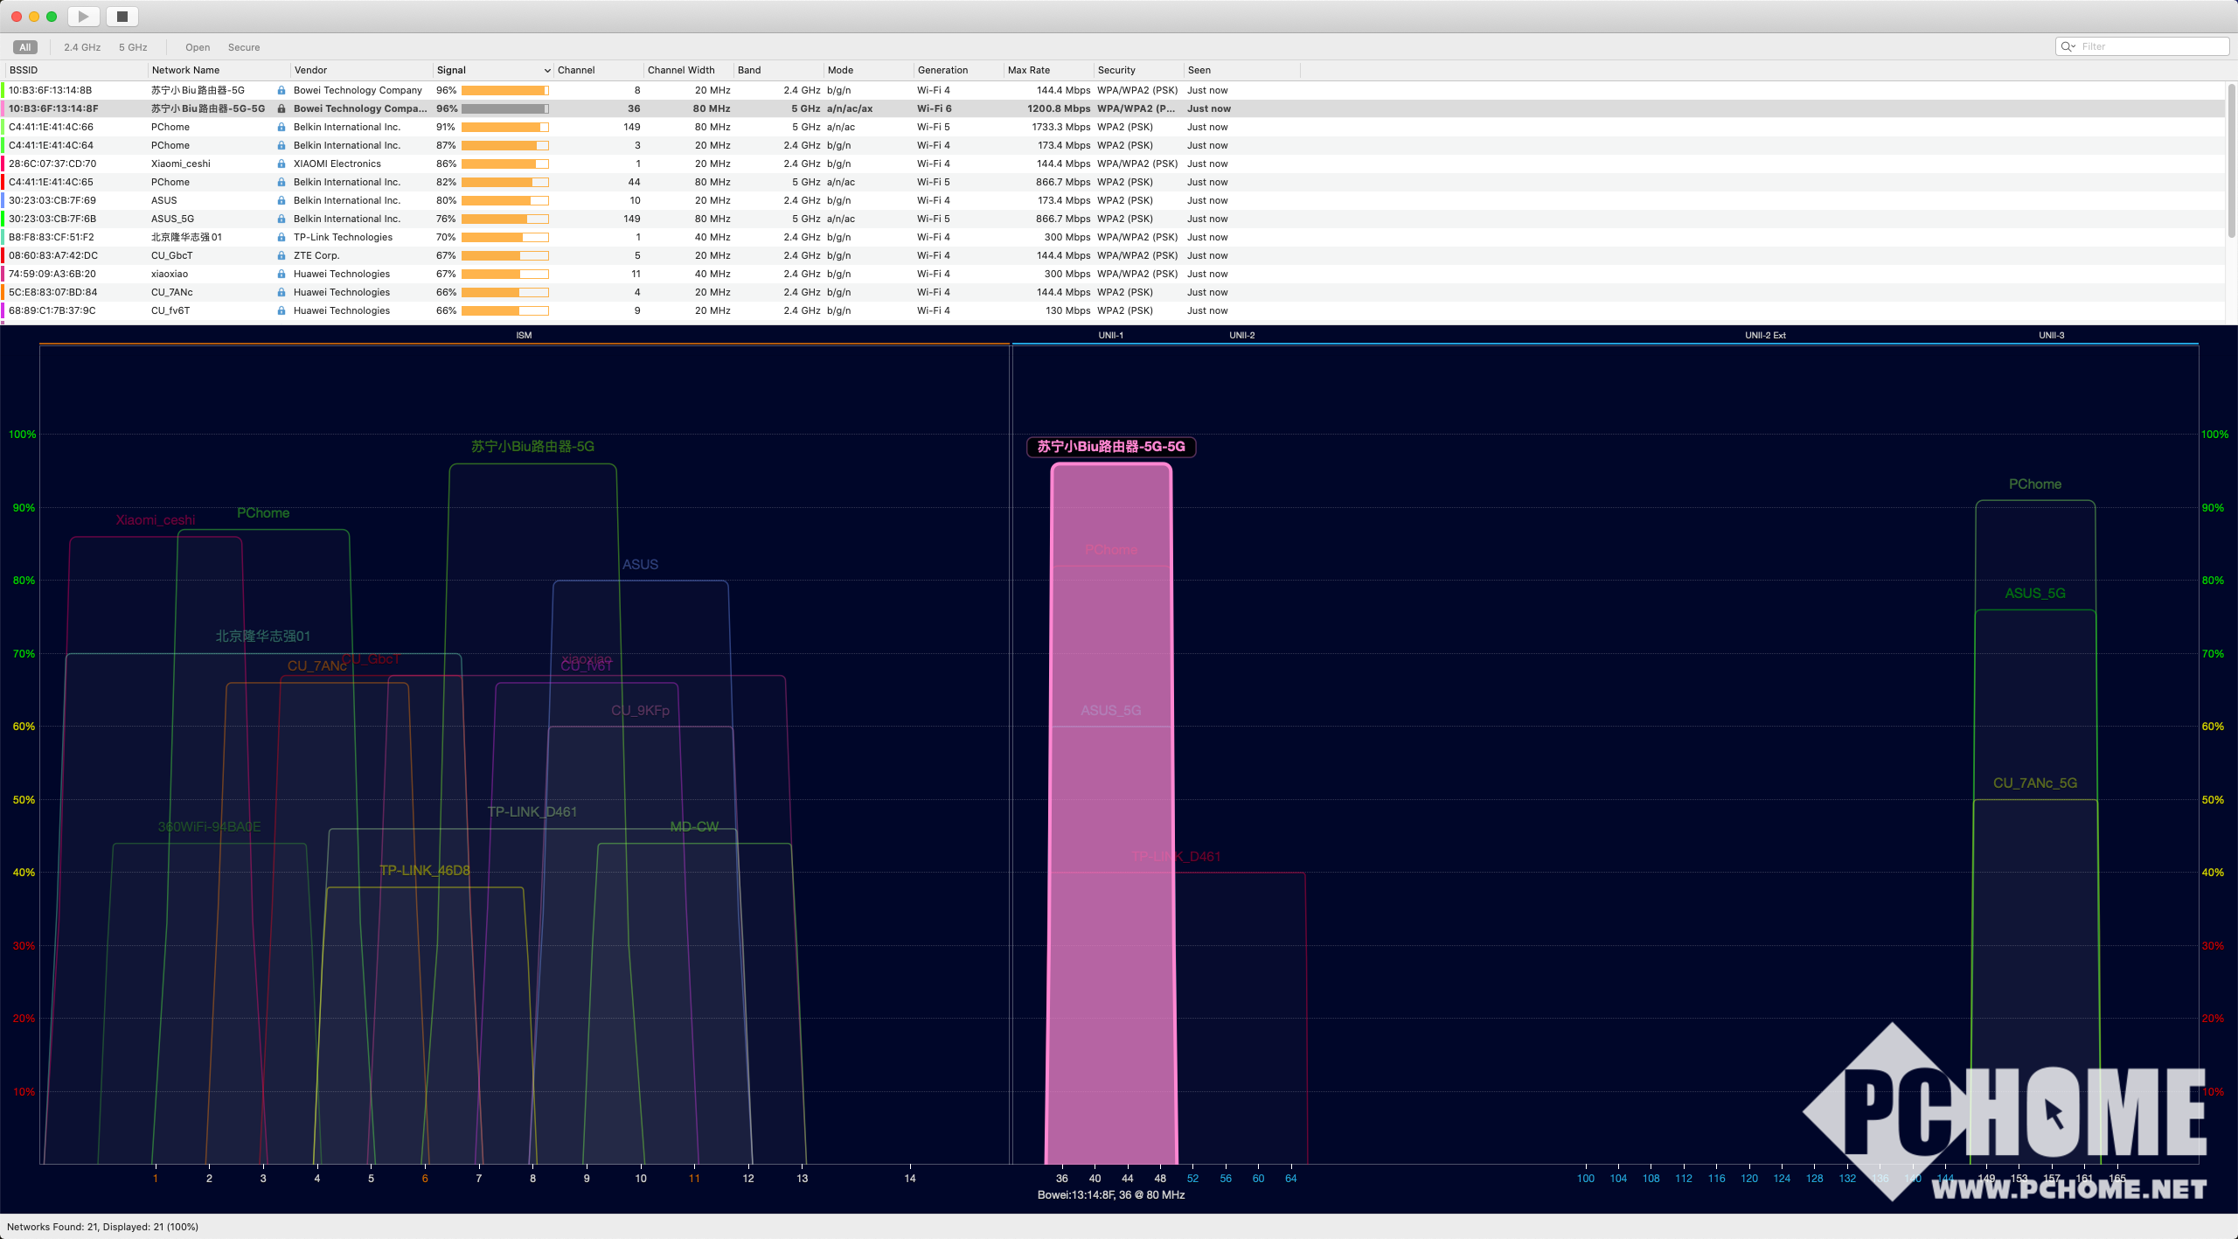Show only Open networks
The width and height of the screenshot is (2238, 1239).
point(198,47)
